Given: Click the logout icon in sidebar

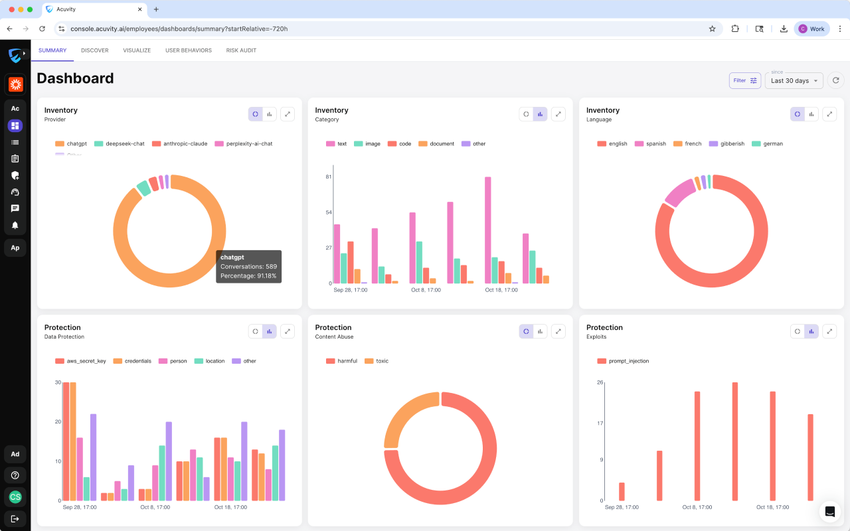Looking at the screenshot, I should 15,518.
